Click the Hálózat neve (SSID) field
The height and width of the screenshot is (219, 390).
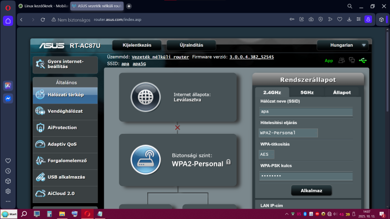pyautogui.click(x=306, y=111)
